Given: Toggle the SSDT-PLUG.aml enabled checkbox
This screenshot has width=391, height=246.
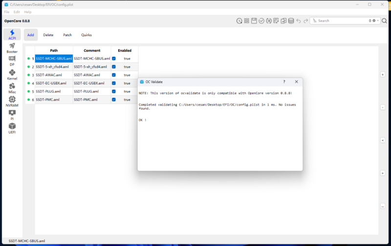Looking at the screenshot, I should point(114,91).
